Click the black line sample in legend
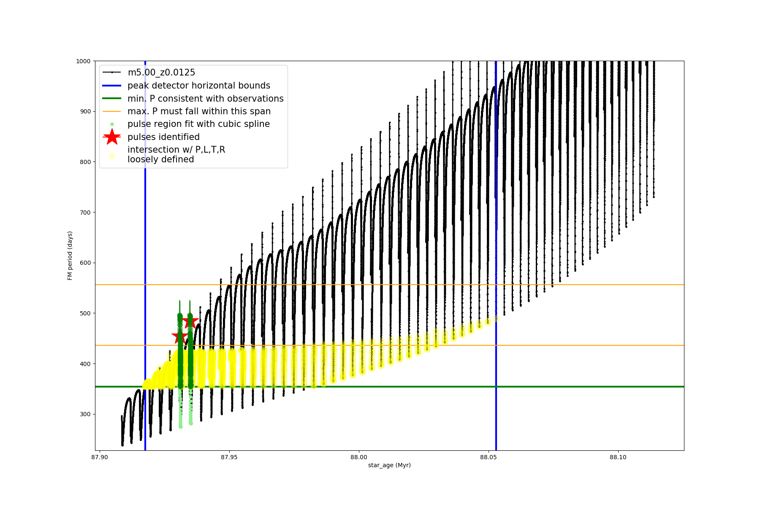Screen dimensions: 760x506 coord(112,73)
